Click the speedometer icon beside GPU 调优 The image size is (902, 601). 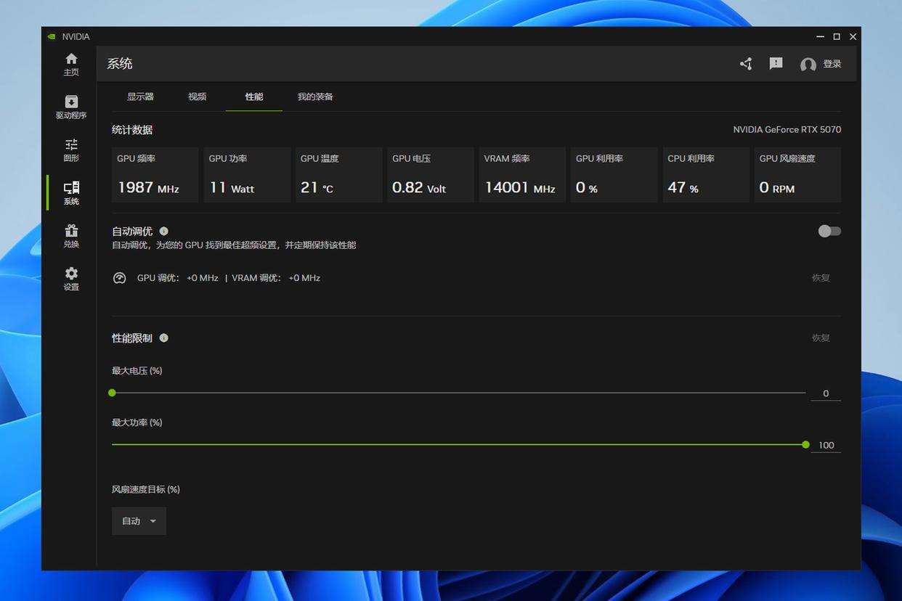[120, 278]
